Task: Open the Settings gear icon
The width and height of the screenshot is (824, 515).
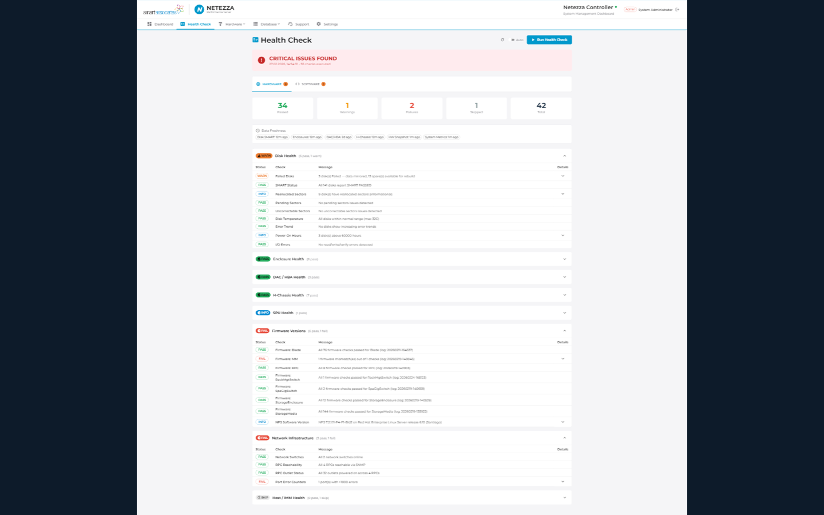Action: click(x=318, y=24)
